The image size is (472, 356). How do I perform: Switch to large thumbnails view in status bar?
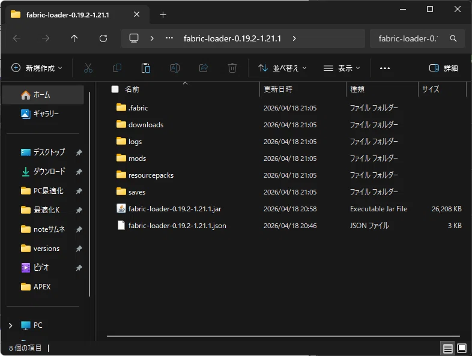[462, 348]
